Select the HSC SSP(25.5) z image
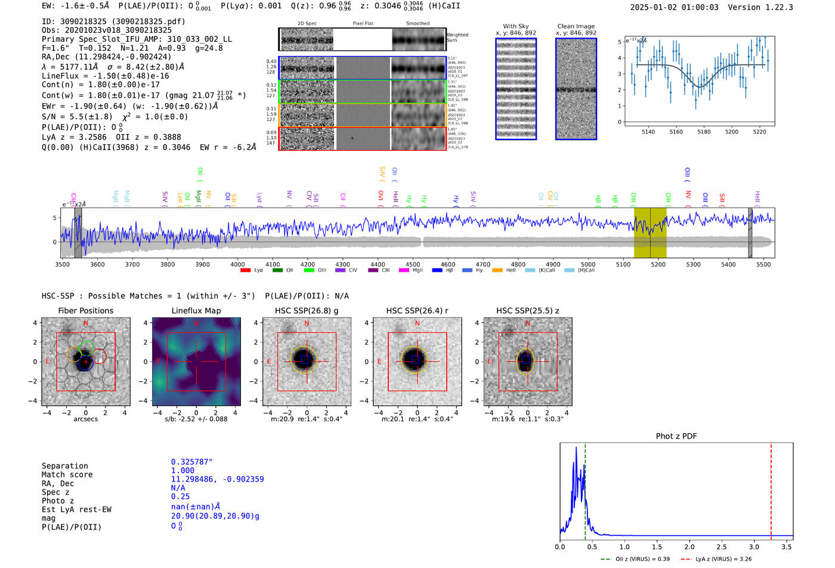835x568 pixels. click(x=527, y=361)
